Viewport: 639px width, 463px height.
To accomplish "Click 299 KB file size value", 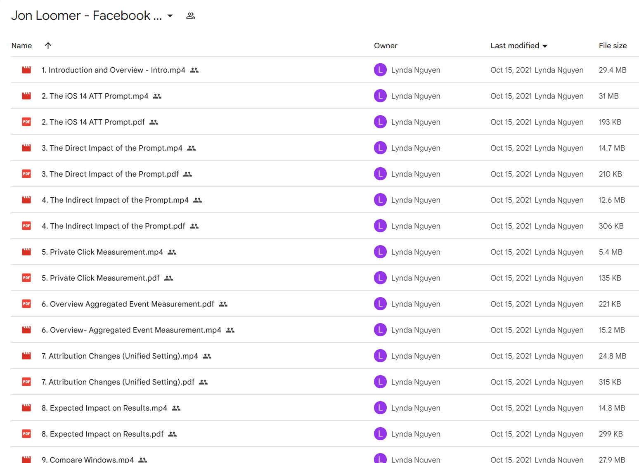I will coord(611,434).
